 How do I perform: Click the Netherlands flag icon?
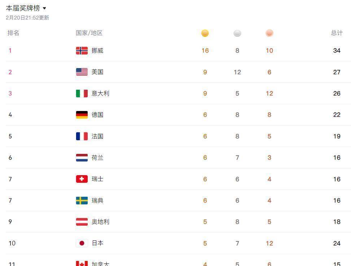[82, 158]
